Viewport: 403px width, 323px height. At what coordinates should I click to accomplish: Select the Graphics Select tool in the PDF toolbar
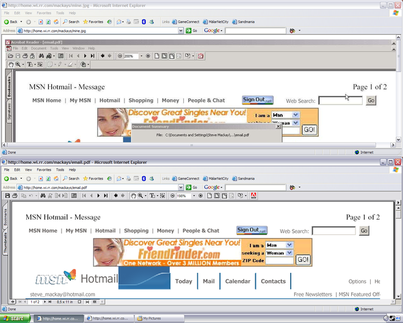162,196
